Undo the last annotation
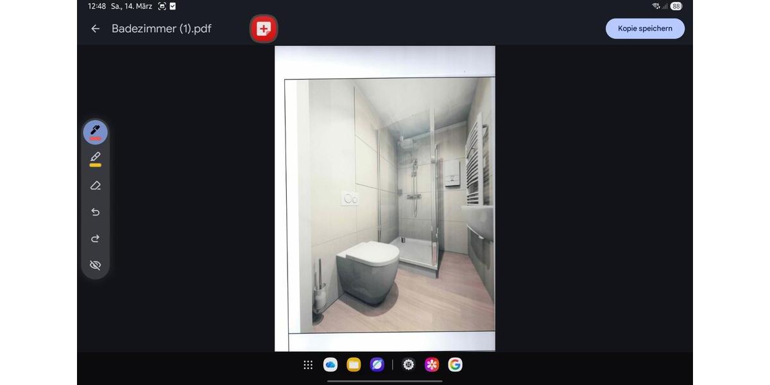770x385 pixels. point(96,212)
